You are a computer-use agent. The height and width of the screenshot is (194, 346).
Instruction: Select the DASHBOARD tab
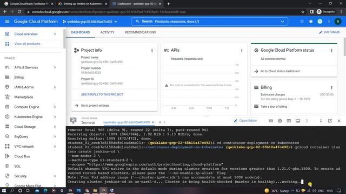(x=81, y=32)
